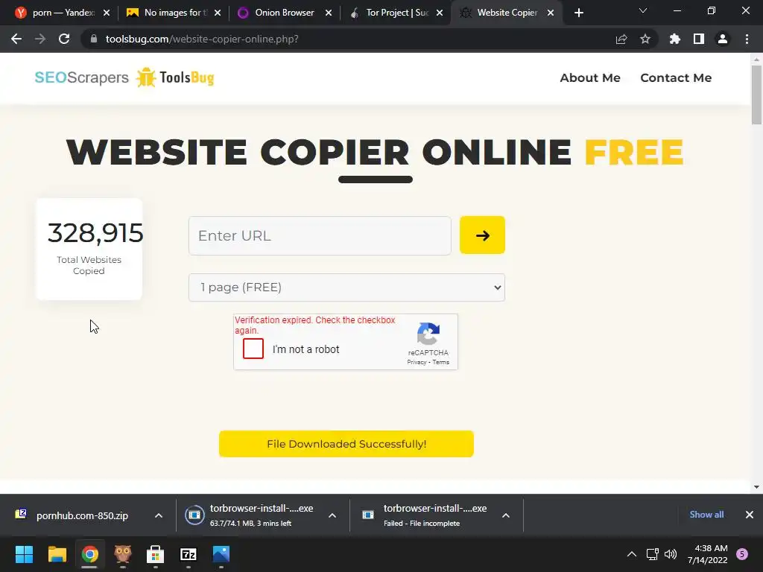The image size is (763, 572).
Task: Click the Enter URL input field
Action: pos(320,236)
